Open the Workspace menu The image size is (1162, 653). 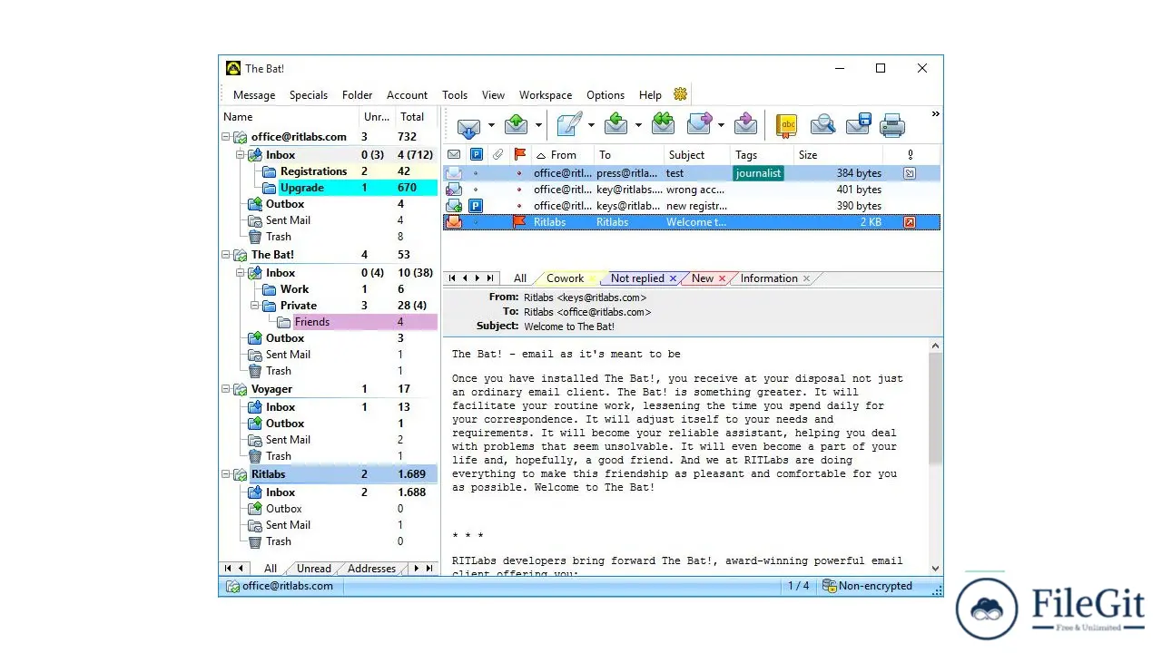(546, 95)
